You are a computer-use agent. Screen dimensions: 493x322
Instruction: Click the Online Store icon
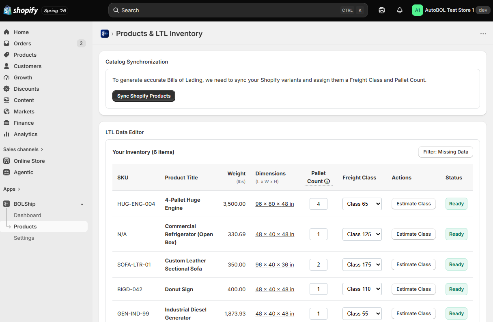click(6, 161)
